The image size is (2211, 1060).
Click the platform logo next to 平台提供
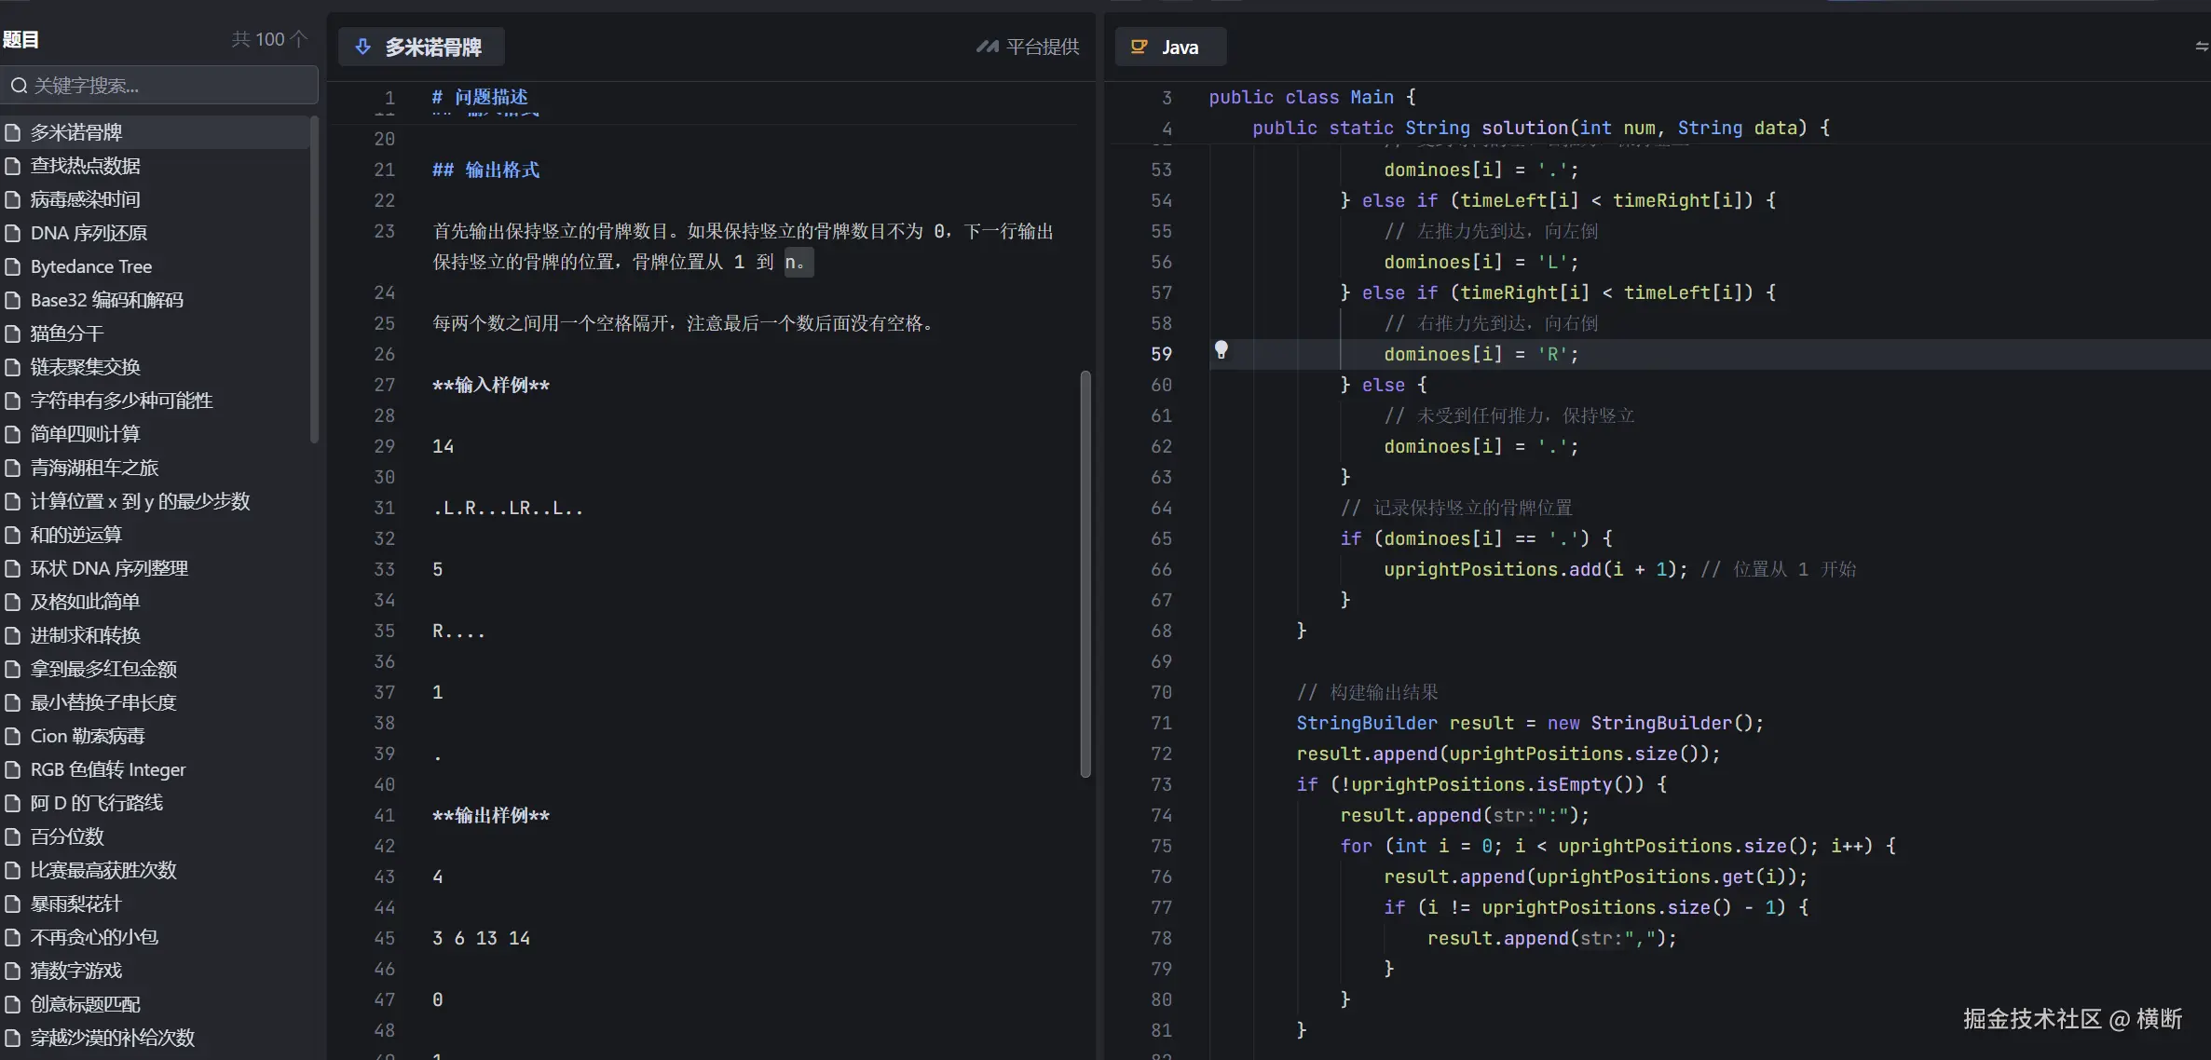tap(987, 47)
